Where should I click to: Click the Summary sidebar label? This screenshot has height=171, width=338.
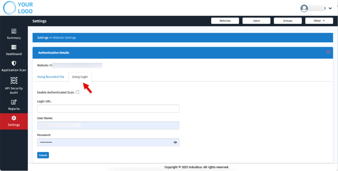point(14,38)
